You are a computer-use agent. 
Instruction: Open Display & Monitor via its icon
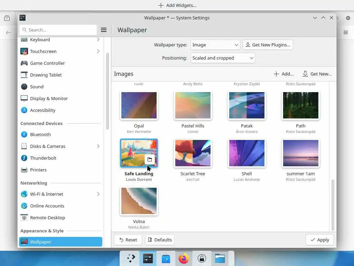[24, 98]
